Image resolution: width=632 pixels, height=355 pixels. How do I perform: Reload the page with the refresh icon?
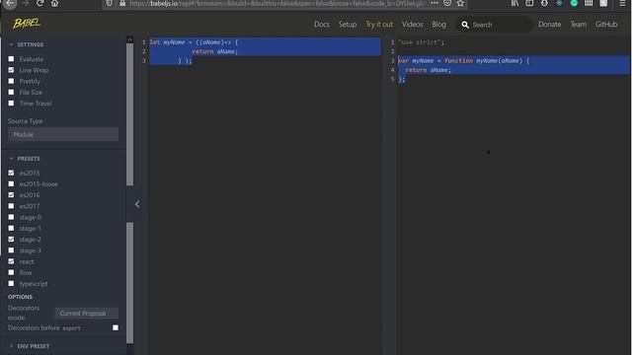[x=39, y=3]
